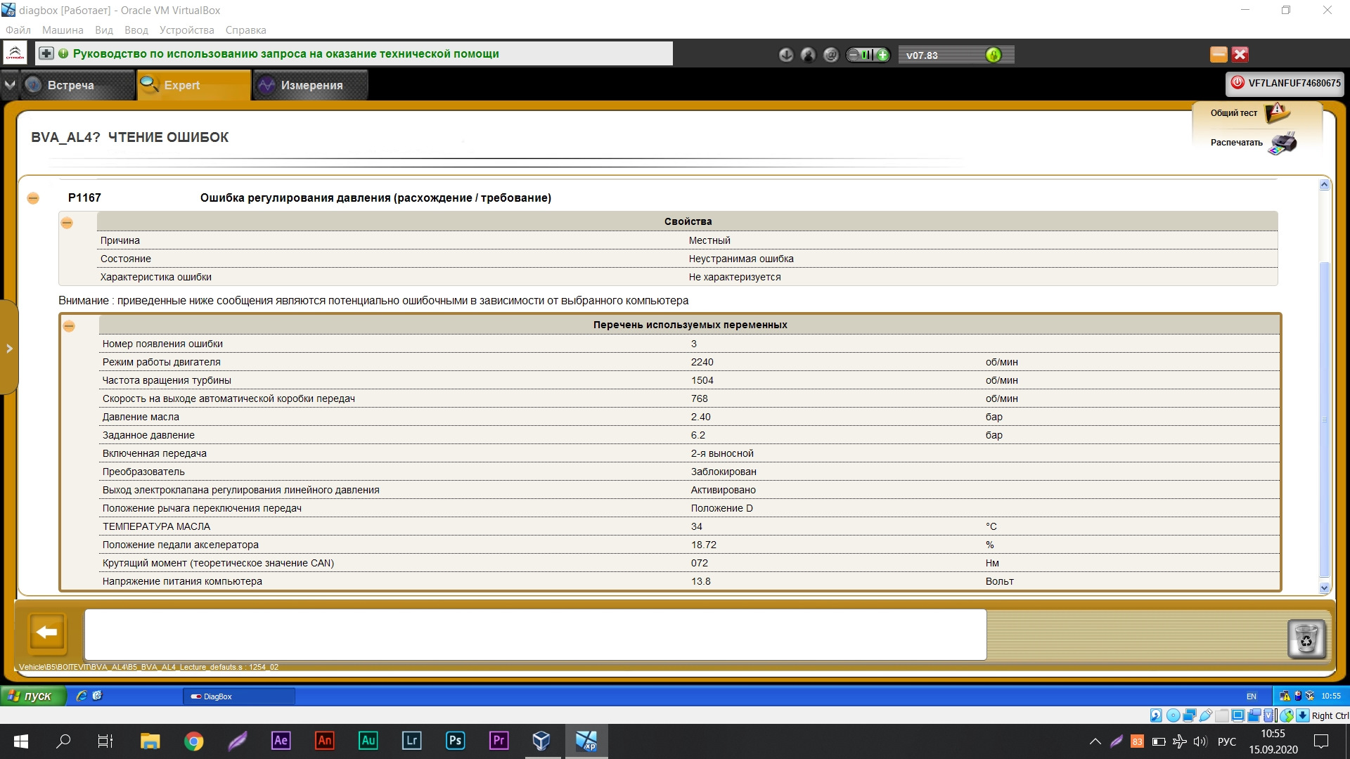Screen dimensions: 1350x759
Task: Open Windows Start menu on host taskbar
Action: [x=21, y=741]
